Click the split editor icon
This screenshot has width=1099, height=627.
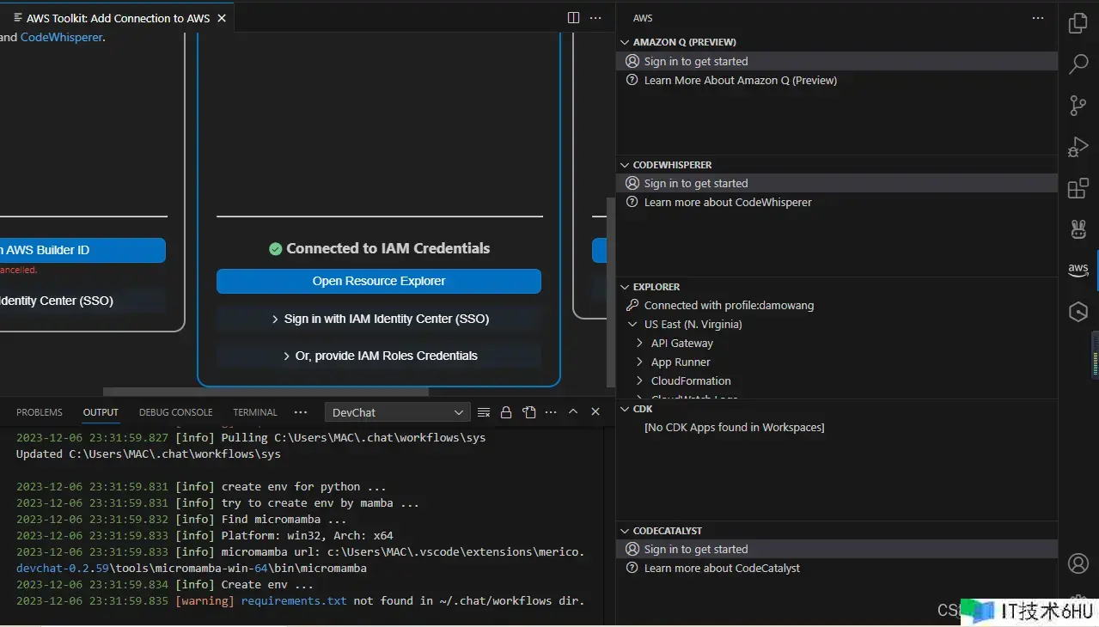573,18
